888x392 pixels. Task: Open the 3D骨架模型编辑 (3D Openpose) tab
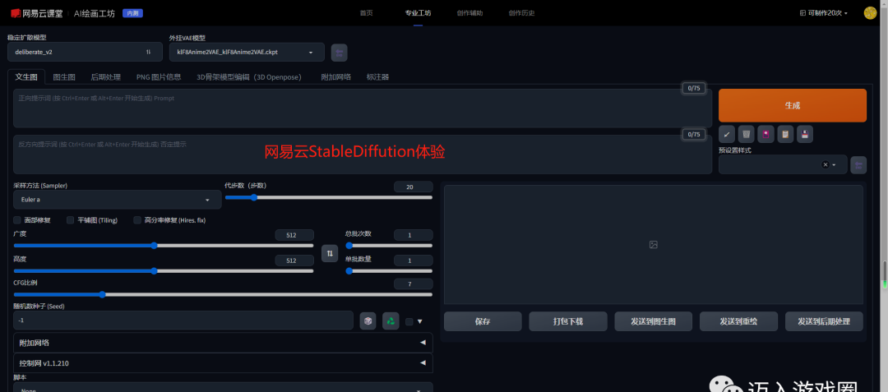249,77
